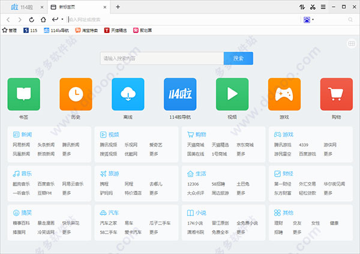Click the blue 搜索 button
Screen dimensions: 360x254
click(238, 58)
